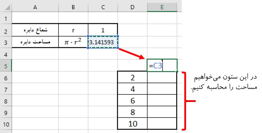Select row 6 header
The width and height of the screenshot is (262, 133).
pyautogui.click(x=6, y=77)
